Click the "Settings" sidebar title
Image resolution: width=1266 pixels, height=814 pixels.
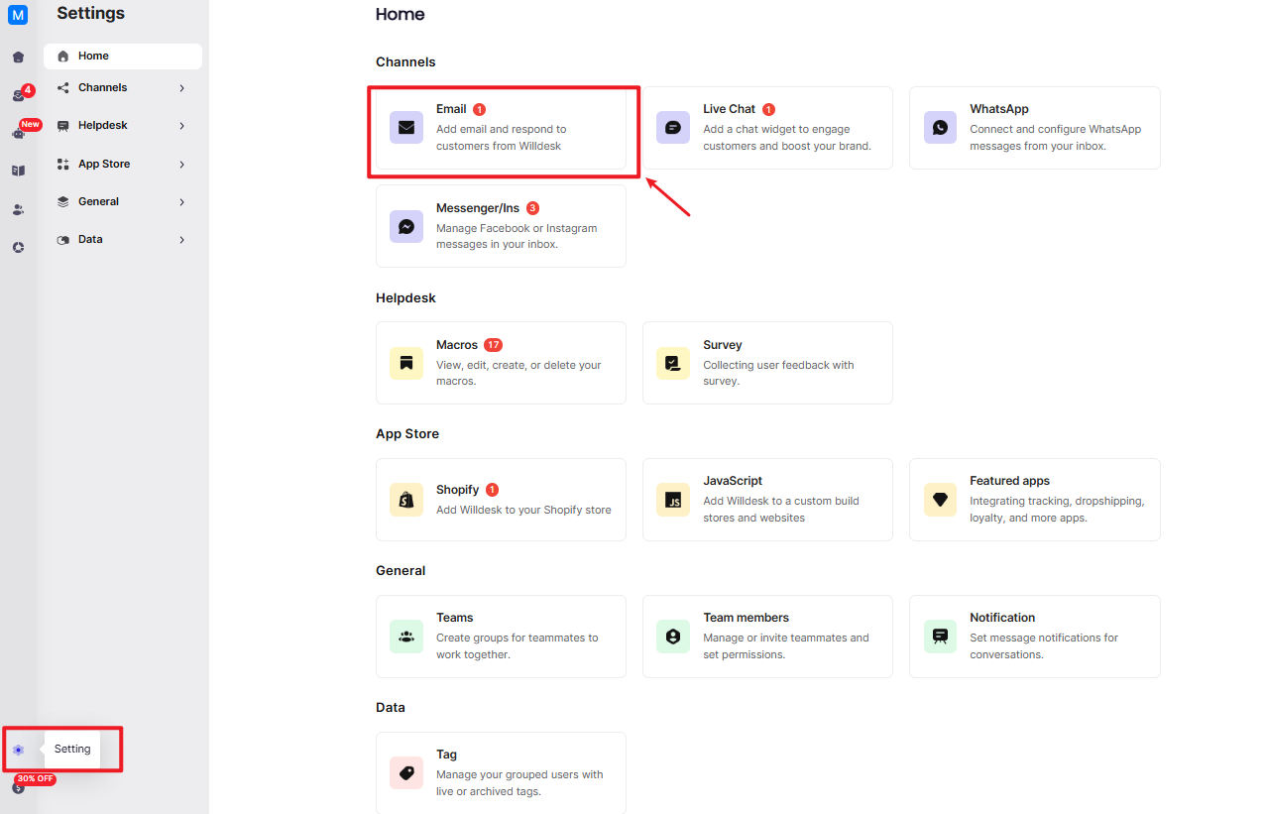click(91, 14)
